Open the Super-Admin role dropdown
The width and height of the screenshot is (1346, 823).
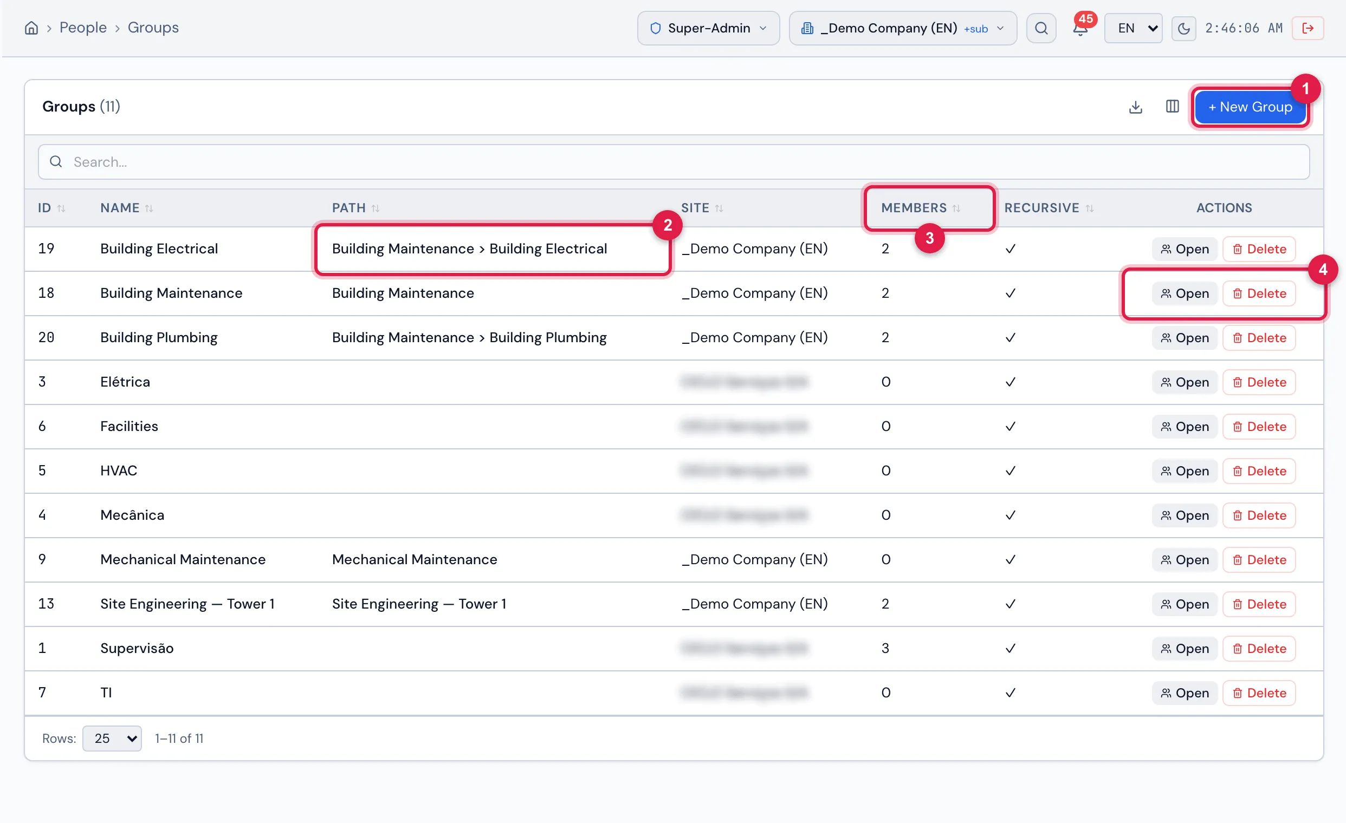[708, 28]
